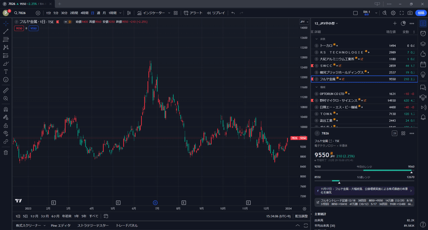Select TOWA row in watchlist
The image size is (428, 230).
point(364,114)
